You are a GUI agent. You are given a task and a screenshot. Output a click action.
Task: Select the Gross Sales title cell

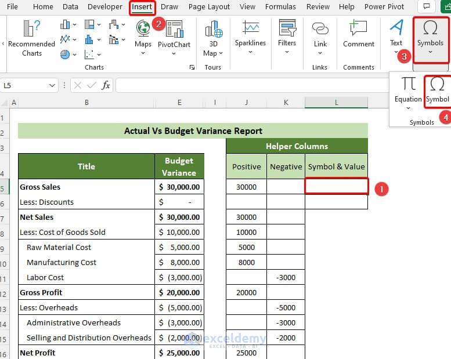click(86, 187)
